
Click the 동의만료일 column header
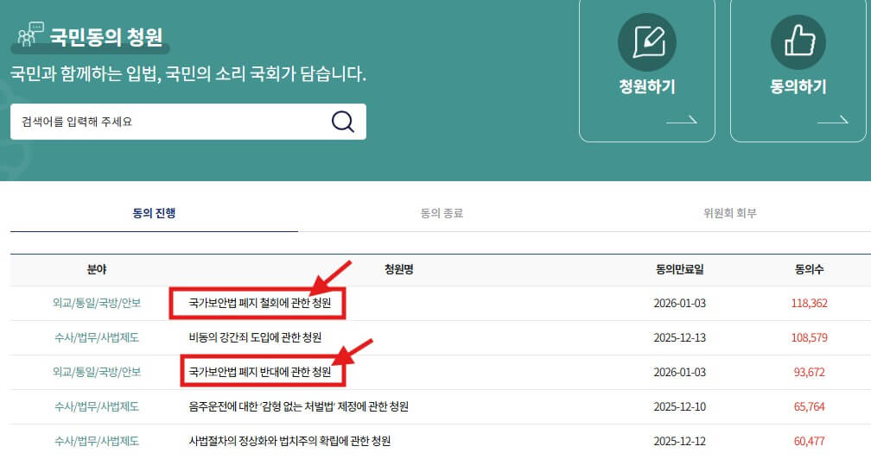(679, 269)
